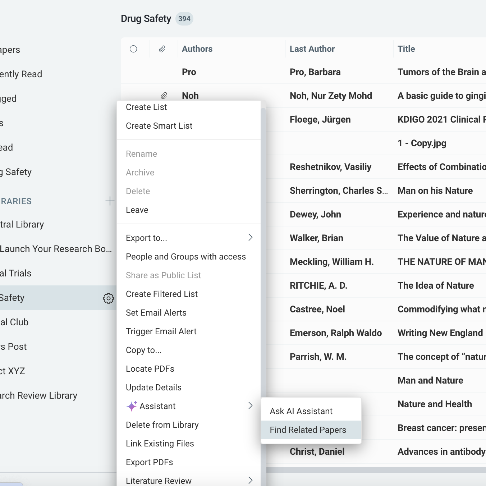486x486 pixels.
Task: Sort papers by the Last Author column
Action: (312, 49)
